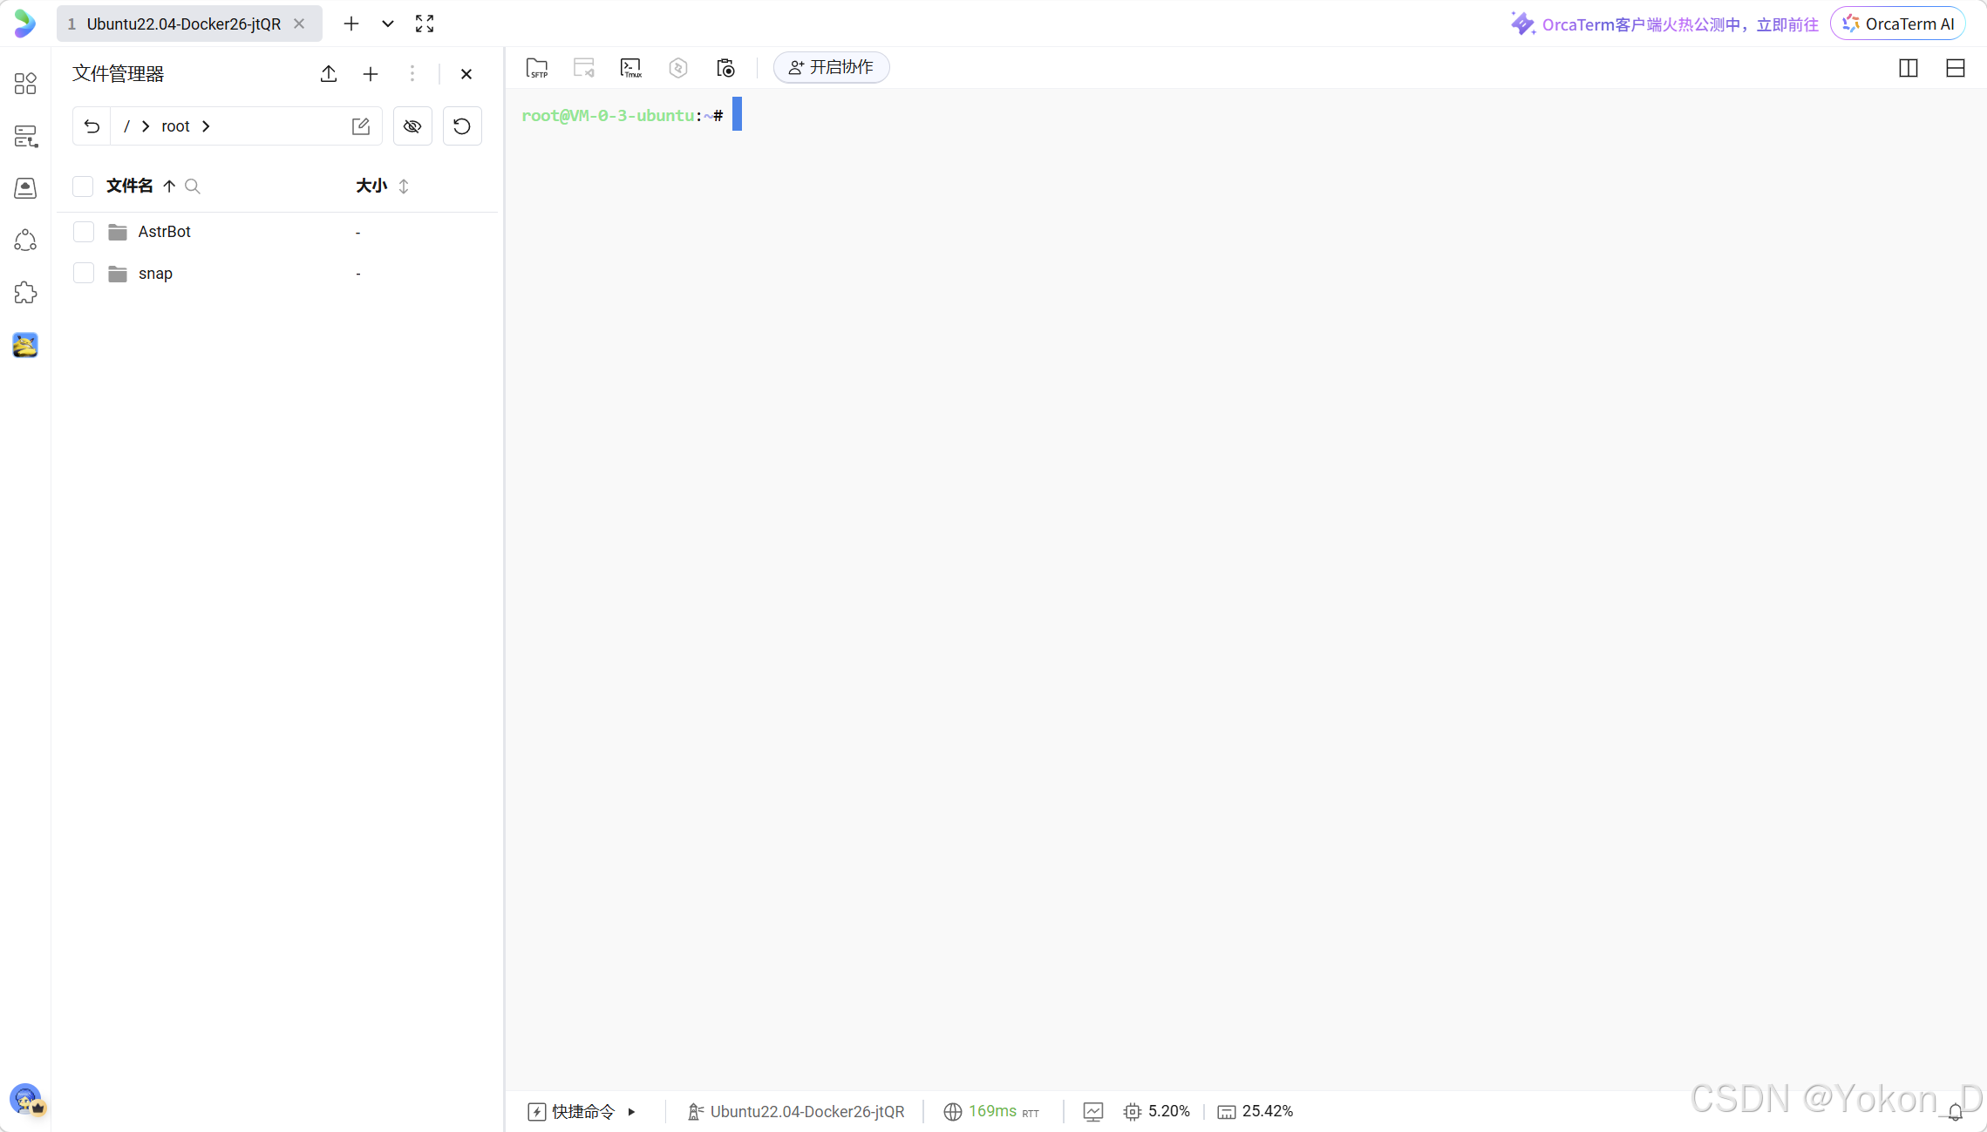Toggle hidden files visibility eye icon
Screen dimensions: 1987x1132
pos(412,126)
